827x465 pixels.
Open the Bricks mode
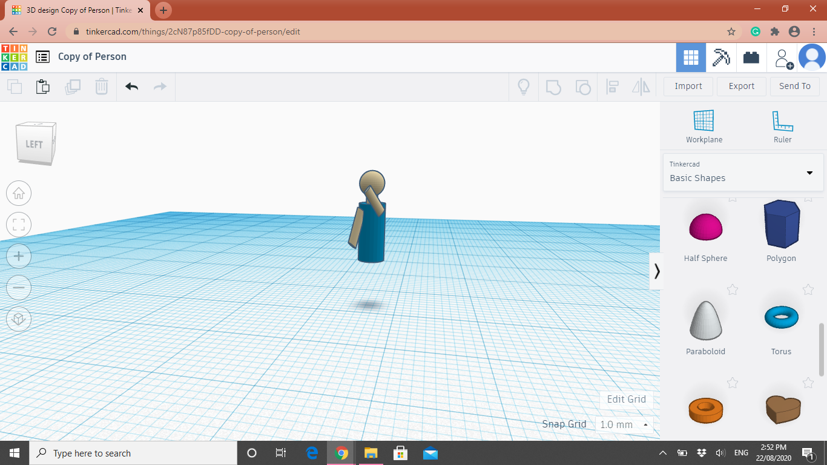pyautogui.click(x=751, y=58)
